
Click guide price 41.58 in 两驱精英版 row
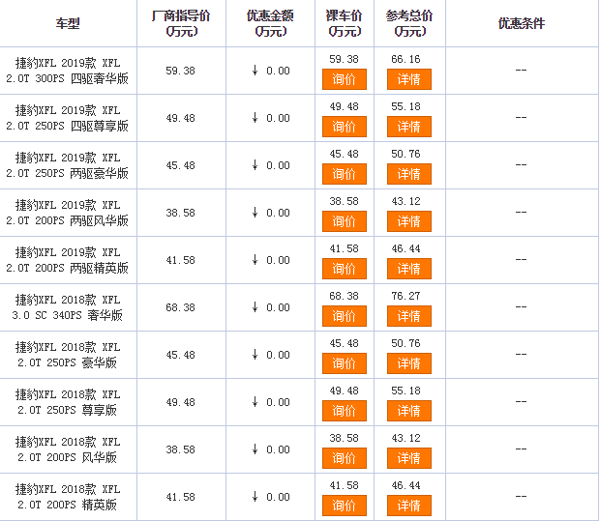[180, 260]
